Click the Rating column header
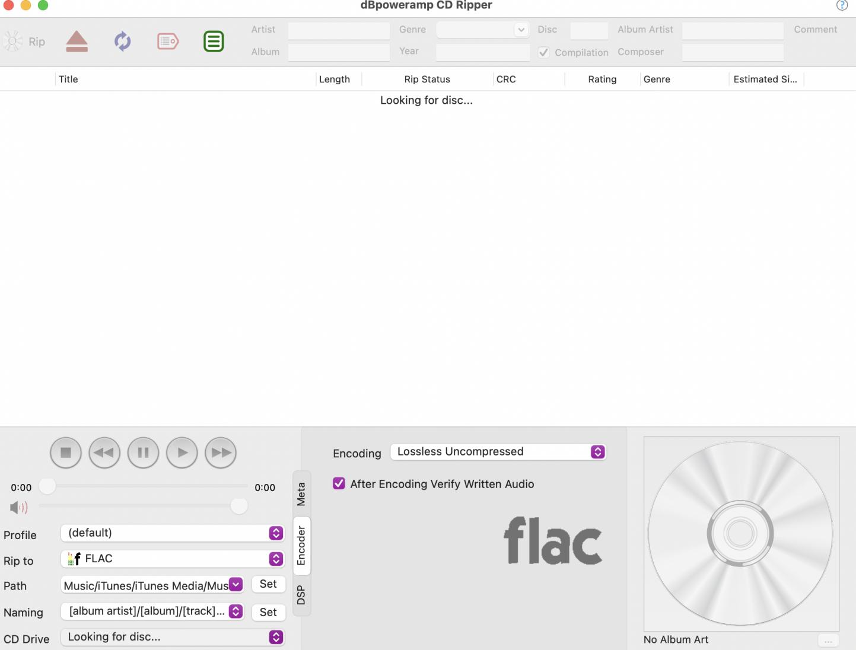The height and width of the screenshot is (650, 856). click(602, 79)
